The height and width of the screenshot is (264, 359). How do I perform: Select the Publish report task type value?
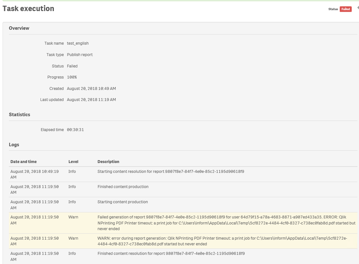tap(80, 55)
